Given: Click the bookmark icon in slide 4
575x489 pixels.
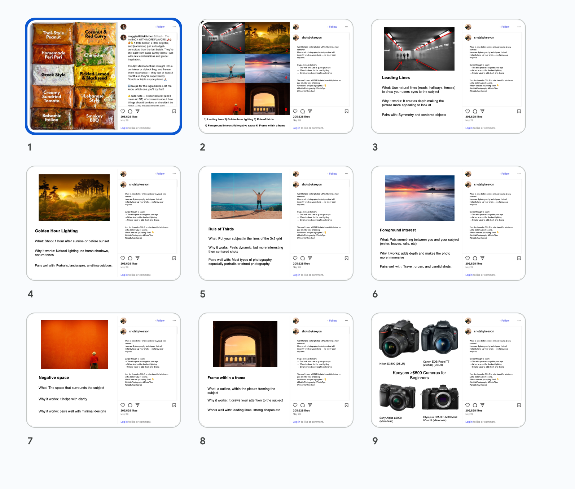Looking at the screenshot, I should [174, 258].
